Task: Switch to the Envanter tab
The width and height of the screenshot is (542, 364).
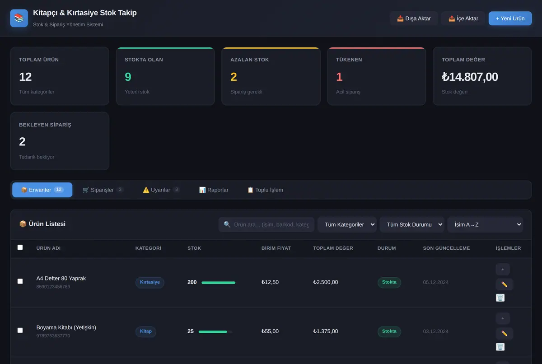Action: (x=42, y=190)
